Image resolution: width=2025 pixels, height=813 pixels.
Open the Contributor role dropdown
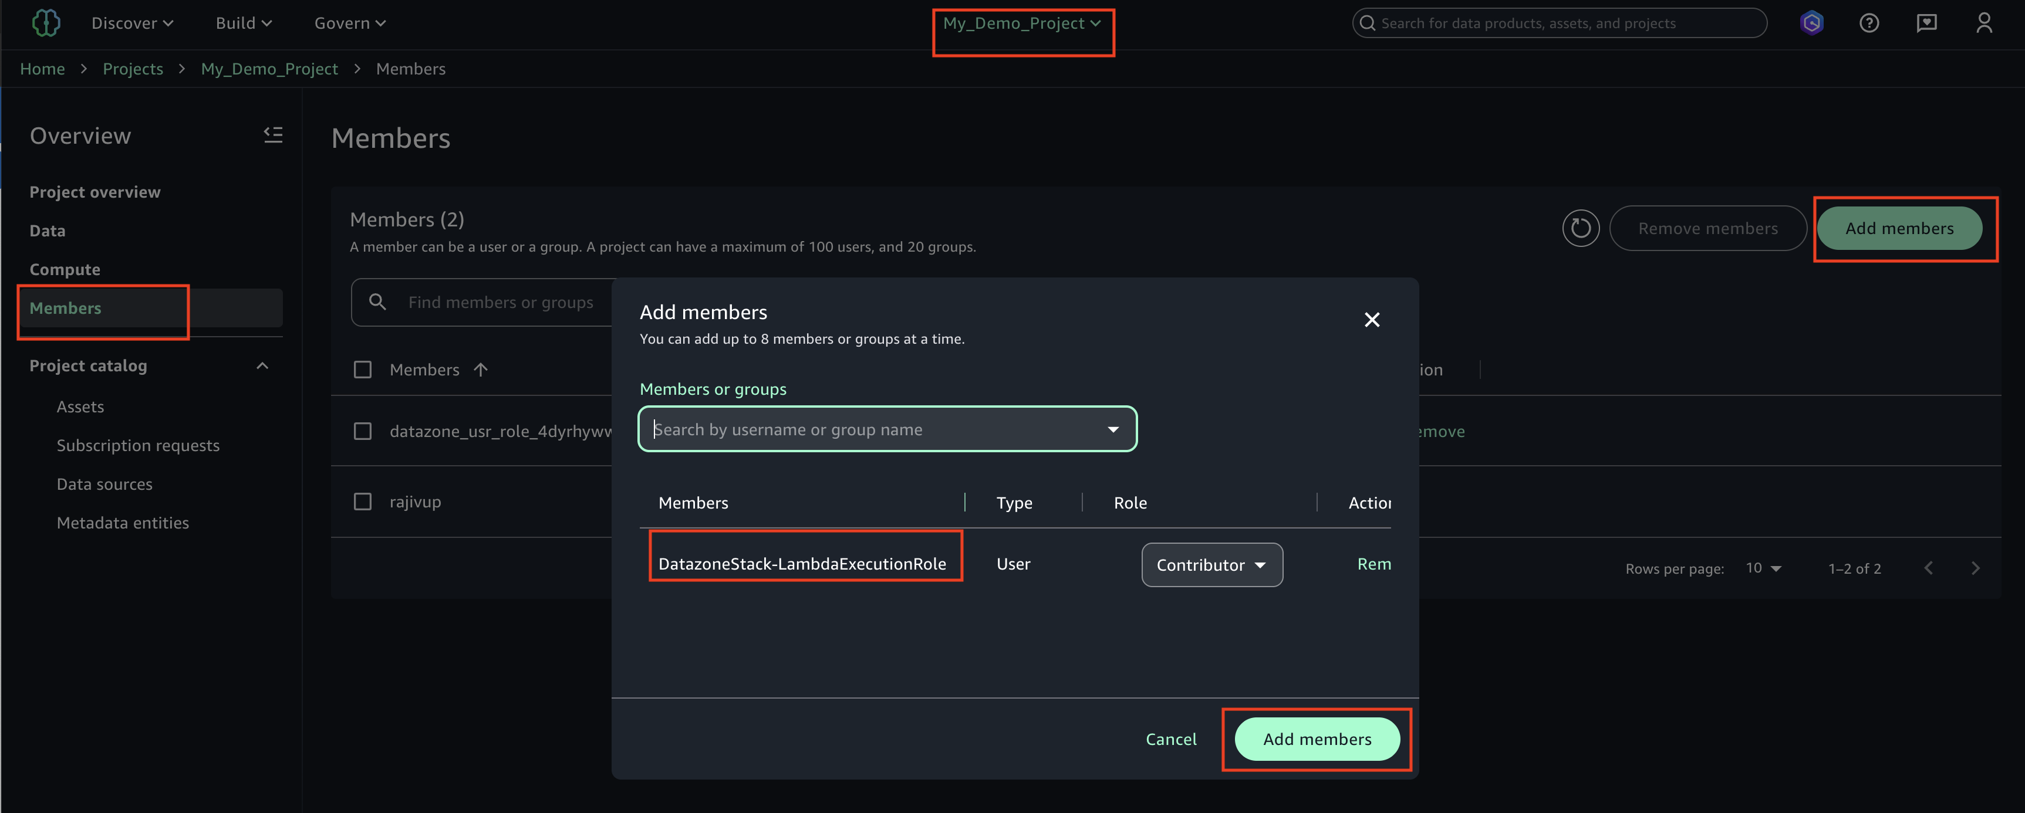click(x=1211, y=565)
